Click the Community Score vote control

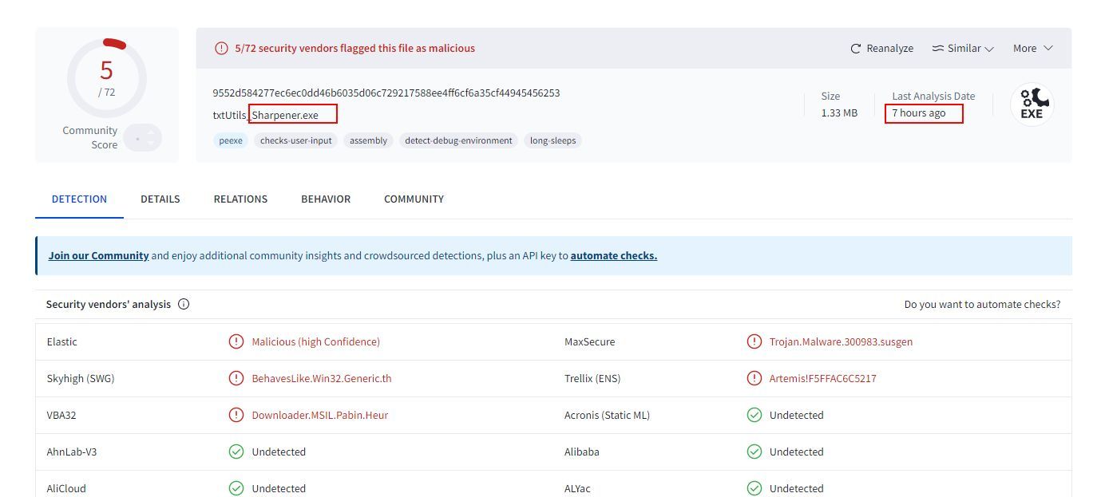143,139
